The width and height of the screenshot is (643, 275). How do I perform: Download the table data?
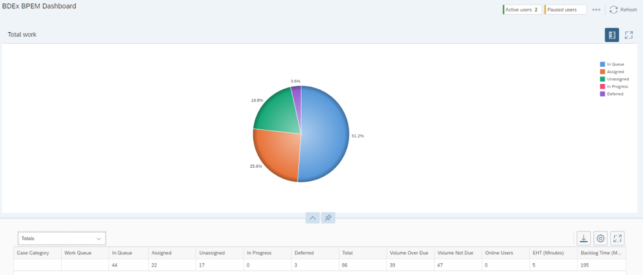click(584, 238)
